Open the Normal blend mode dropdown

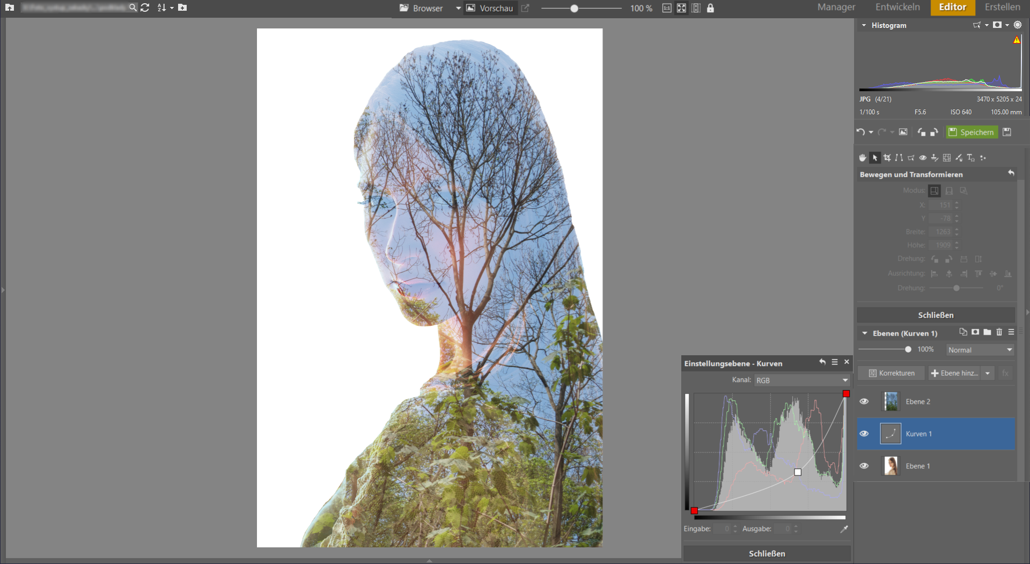[980, 350]
